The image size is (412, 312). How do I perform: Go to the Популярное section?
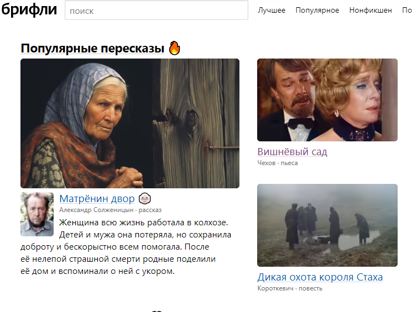point(317,10)
